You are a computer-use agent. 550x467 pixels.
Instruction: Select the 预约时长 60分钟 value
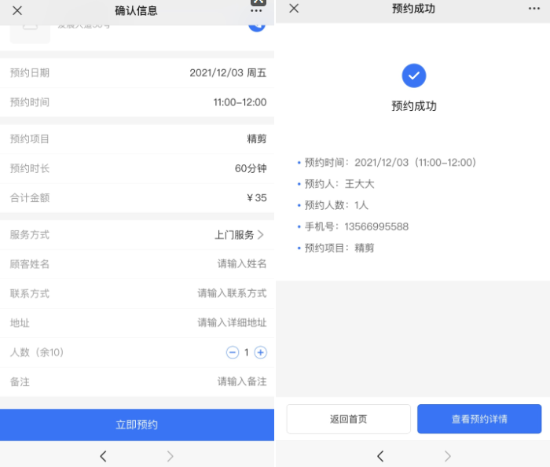click(251, 168)
